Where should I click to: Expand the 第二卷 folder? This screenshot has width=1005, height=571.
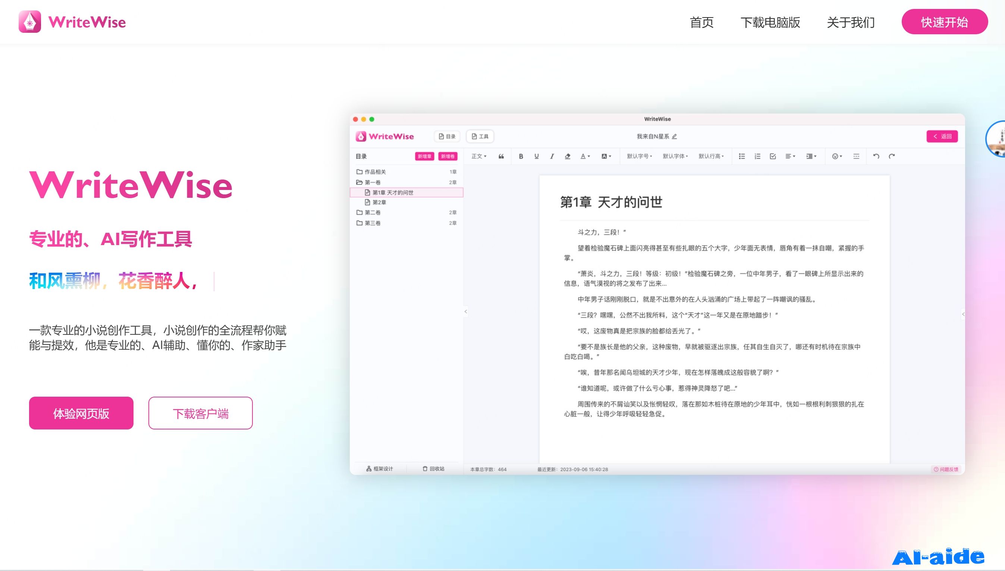[406, 213]
